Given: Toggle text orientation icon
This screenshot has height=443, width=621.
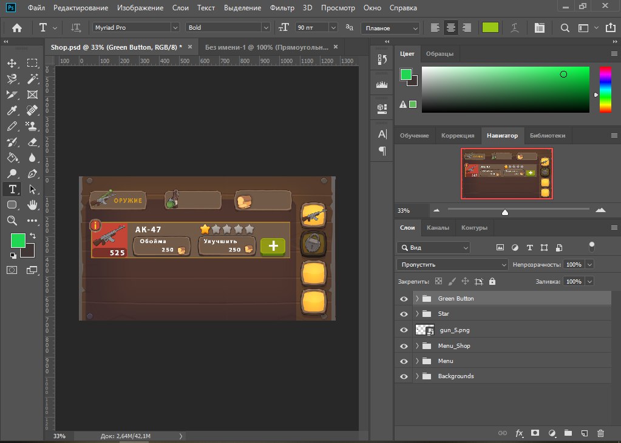Looking at the screenshot, I should 76,28.
